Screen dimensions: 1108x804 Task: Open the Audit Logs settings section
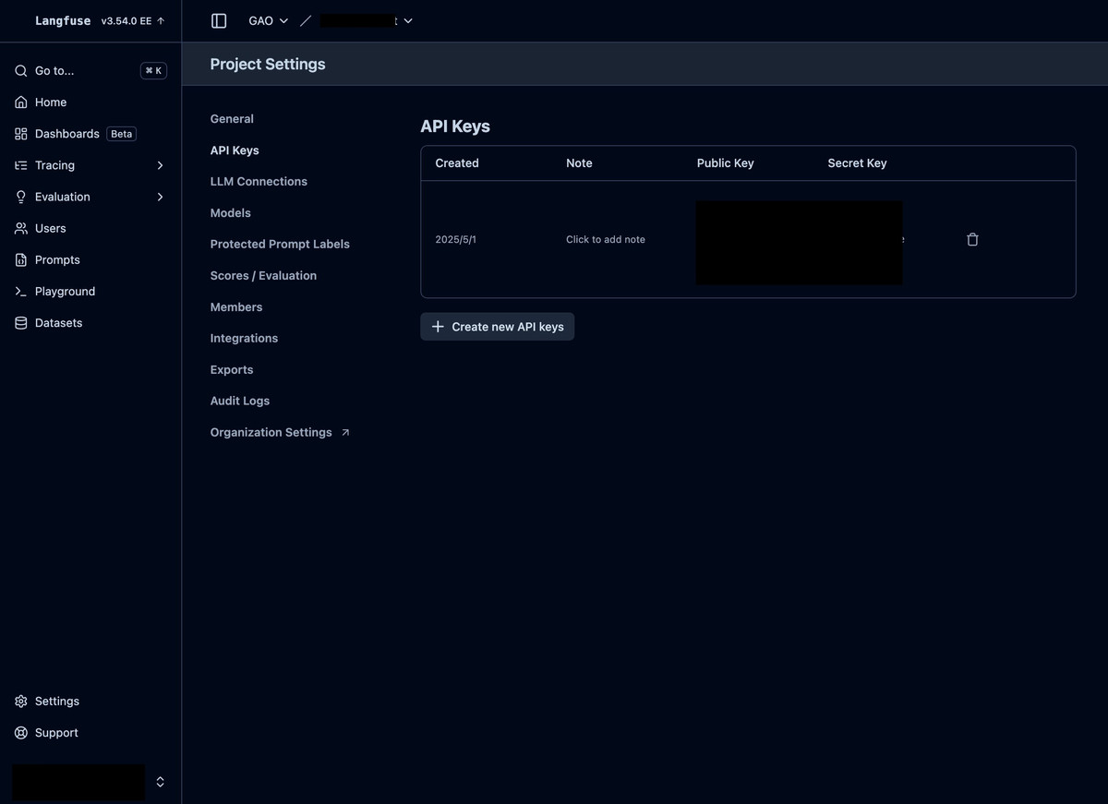(x=239, y=401)
